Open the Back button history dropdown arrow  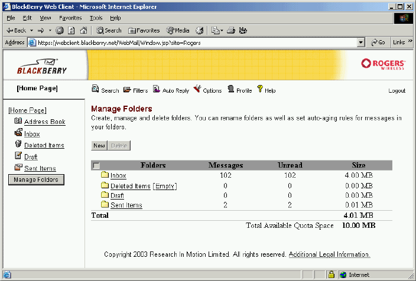31,31
